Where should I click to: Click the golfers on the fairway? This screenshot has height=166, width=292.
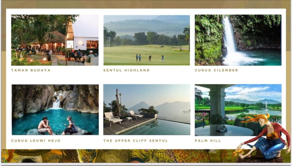click(150, 58)
